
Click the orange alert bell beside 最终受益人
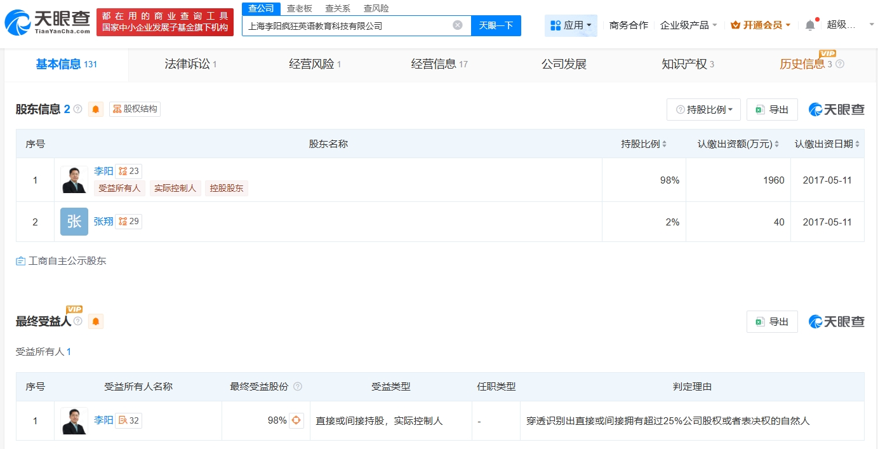pyautogui.click(x=96, y=321)
